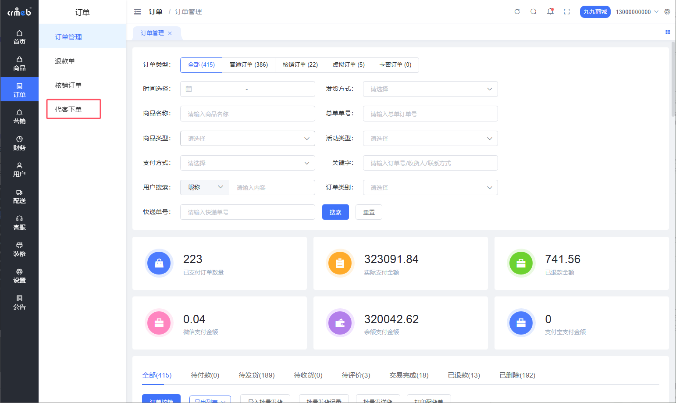Open the 13000000000 account dropdown
676x403 pixels.
[x=637, y=12]
